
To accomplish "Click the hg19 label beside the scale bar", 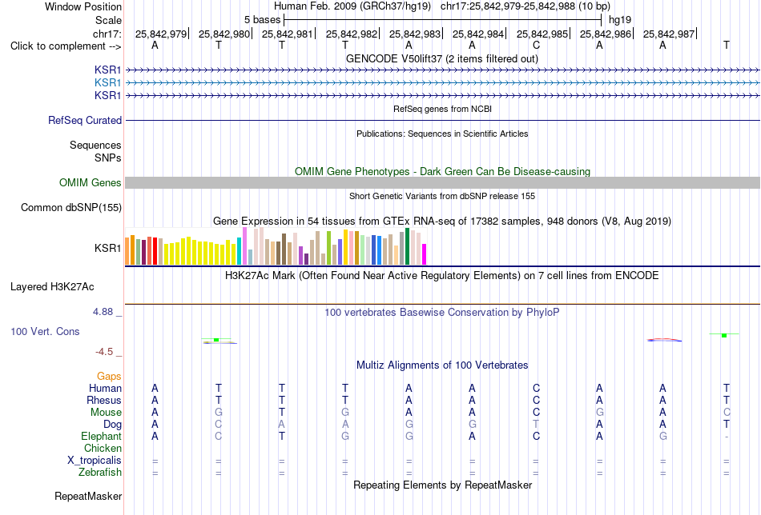I will tap(620, 20).
